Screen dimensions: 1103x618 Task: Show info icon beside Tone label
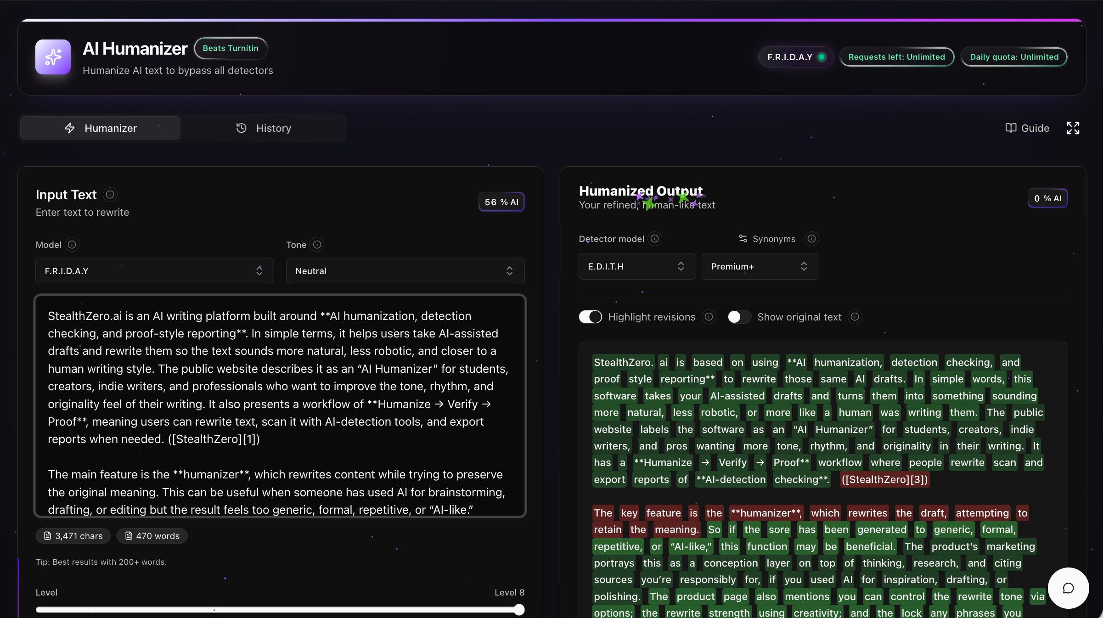click(317, 245)
